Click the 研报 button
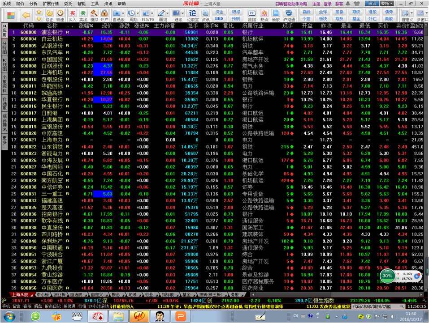Screen dimensions: 429x323 click(236, 12)
